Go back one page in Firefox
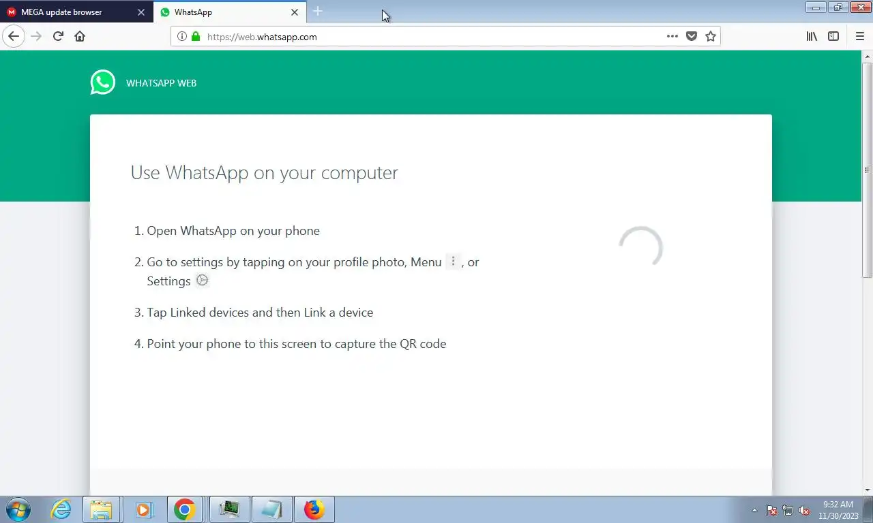Screen dimensions: 873x523 (x=14, y=37)
